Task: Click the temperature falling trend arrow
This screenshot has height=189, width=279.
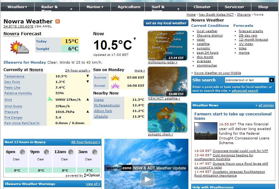Action: click(x=88, y=76)
